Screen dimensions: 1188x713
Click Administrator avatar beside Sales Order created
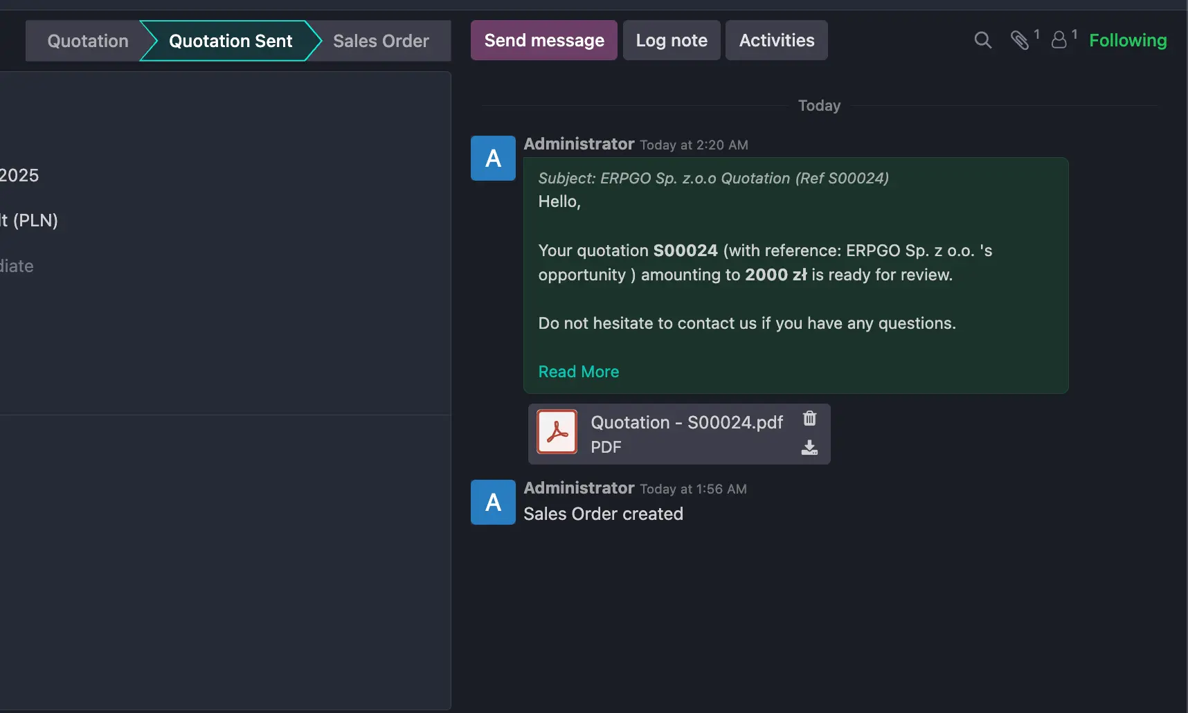(493, 503)
